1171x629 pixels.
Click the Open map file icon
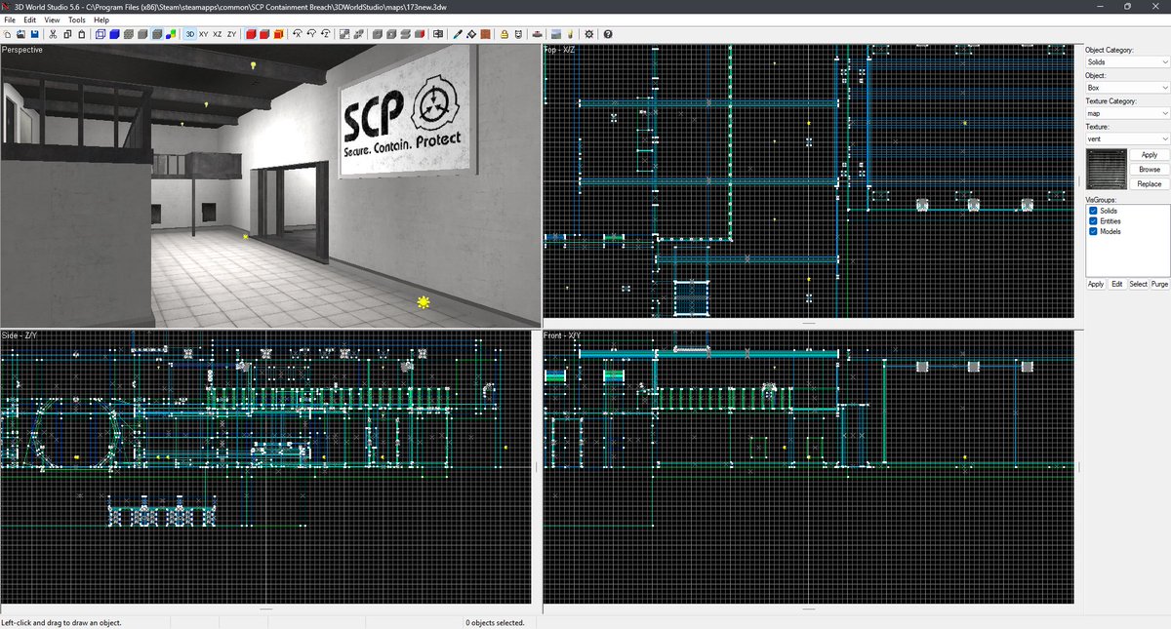(x=20, y=34)
